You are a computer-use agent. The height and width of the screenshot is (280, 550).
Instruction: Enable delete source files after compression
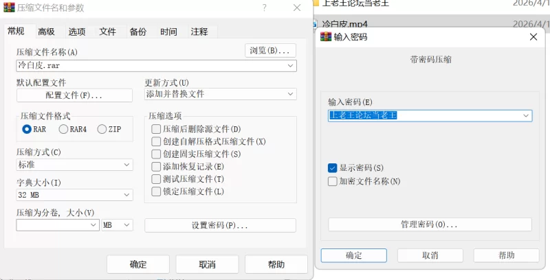coord(156,129)
